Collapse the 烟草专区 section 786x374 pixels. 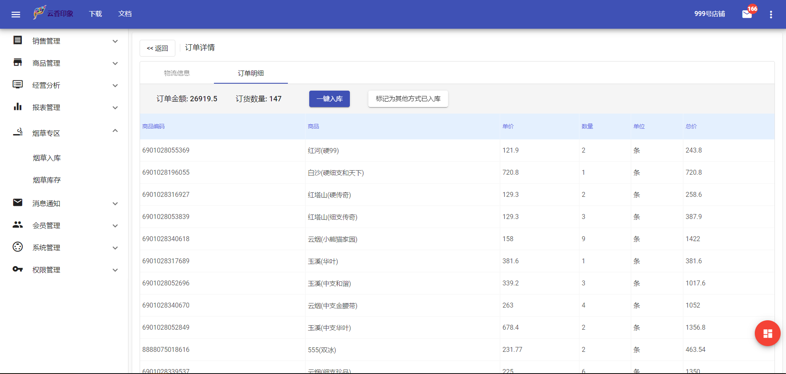[115, 130]
